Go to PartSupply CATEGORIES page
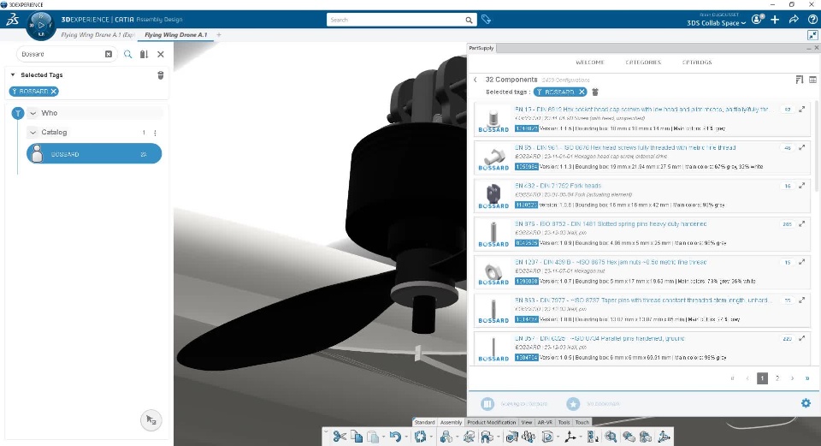 (x=643, y=62)
